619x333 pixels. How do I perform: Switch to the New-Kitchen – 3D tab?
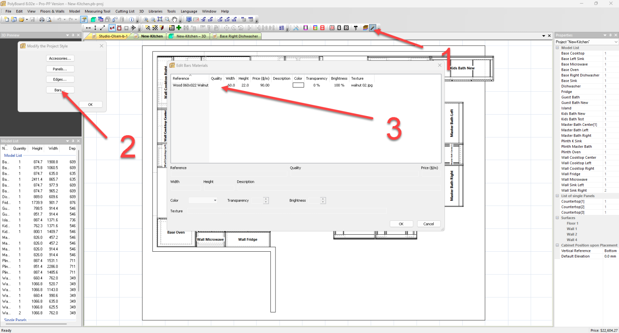(191, 36)
